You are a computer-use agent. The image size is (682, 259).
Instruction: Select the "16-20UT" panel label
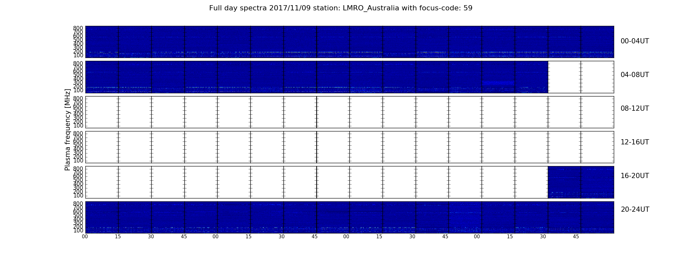point(635,176)
